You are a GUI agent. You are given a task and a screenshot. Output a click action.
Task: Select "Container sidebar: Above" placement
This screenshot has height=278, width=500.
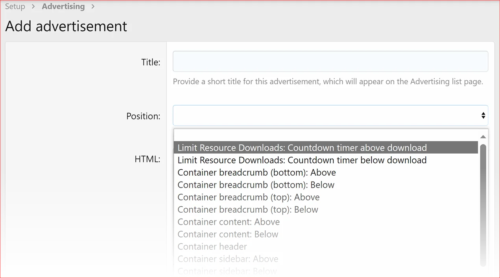(228, 259)
